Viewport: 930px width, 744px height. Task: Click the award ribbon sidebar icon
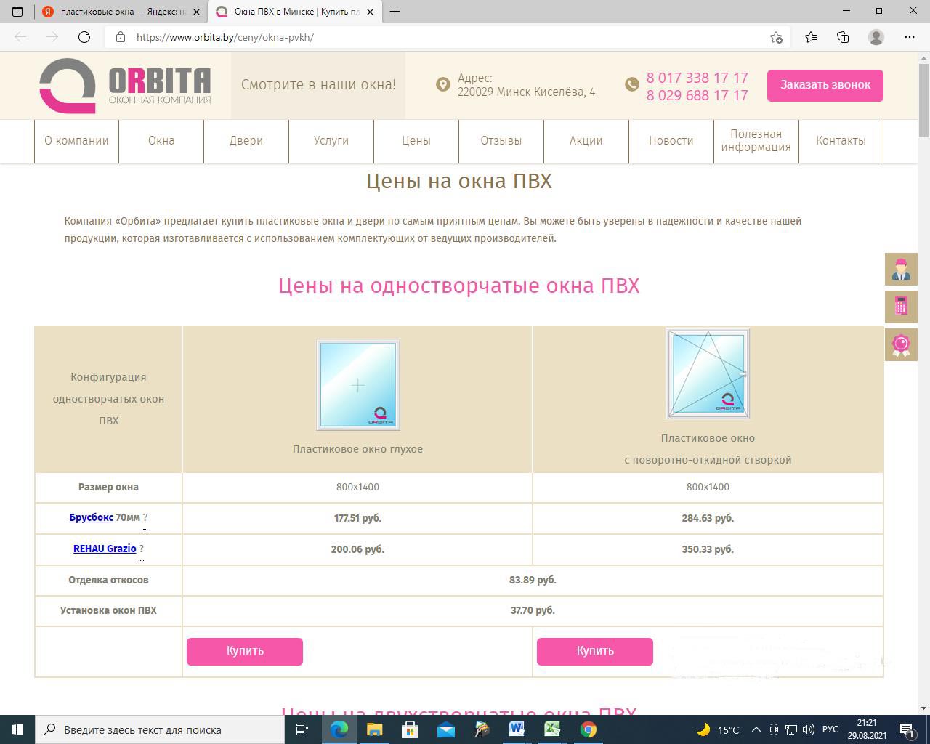[901, 344]
